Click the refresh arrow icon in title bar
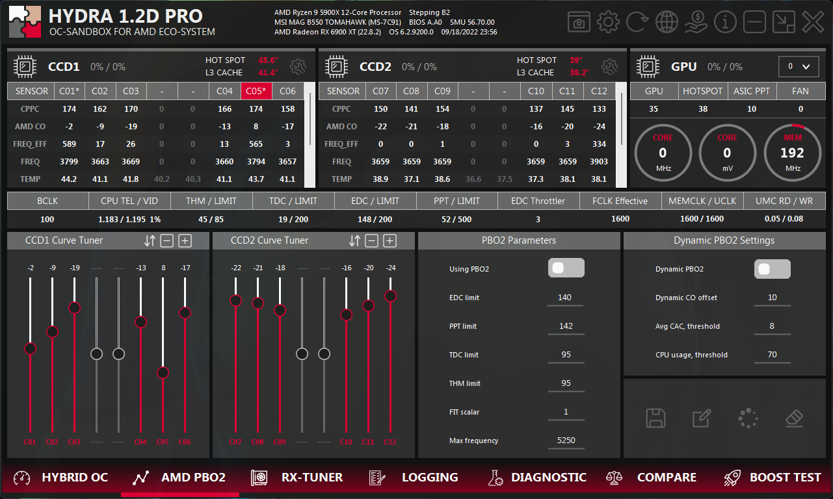This screenshot has height=499, width=833. pos(637,23)
